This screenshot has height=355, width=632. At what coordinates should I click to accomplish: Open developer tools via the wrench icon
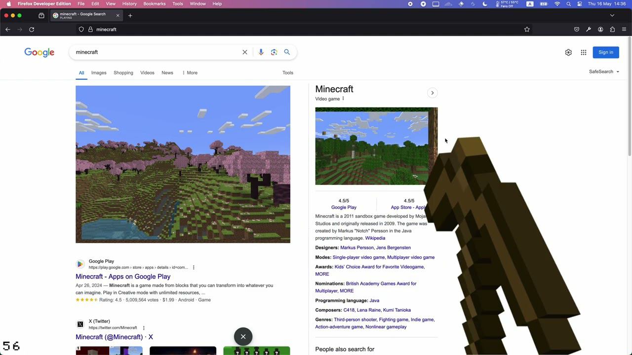tap(589, 30)
